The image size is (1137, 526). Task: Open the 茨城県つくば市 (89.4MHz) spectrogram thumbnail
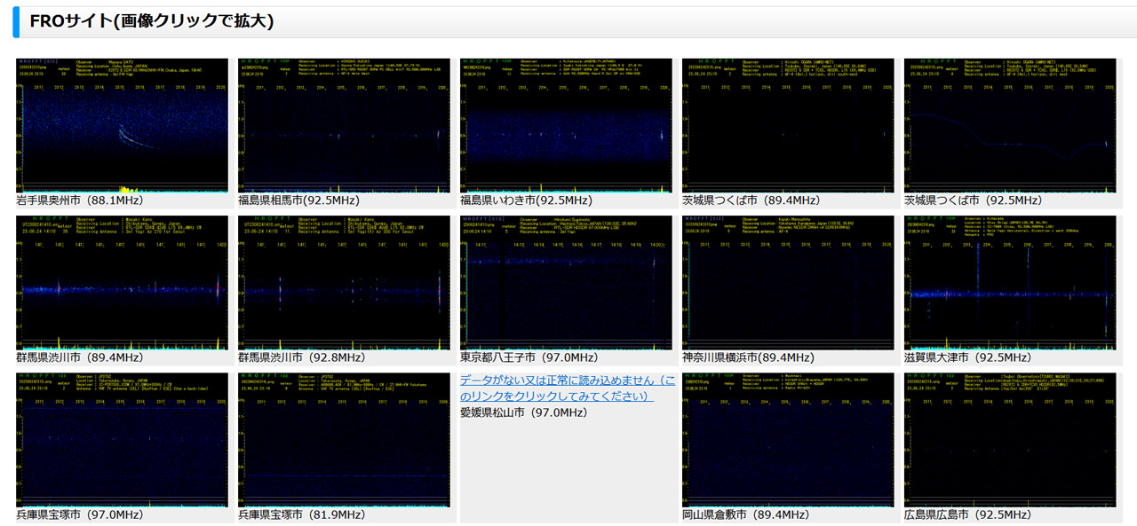(788, 126)
